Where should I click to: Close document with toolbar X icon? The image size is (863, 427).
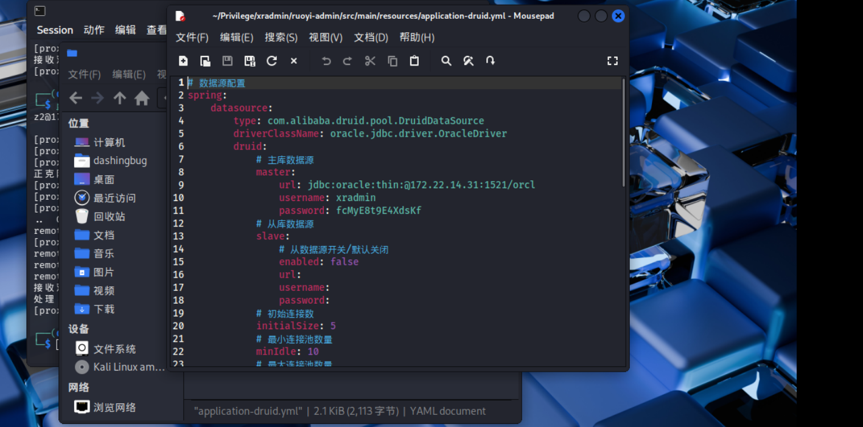(x=293, y=61)
